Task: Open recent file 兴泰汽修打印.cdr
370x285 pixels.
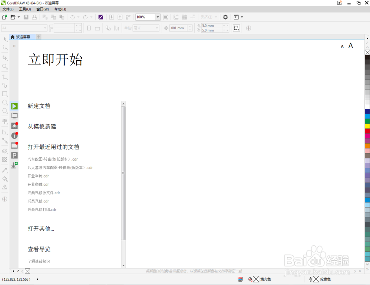Action: [x=42, y=209]
